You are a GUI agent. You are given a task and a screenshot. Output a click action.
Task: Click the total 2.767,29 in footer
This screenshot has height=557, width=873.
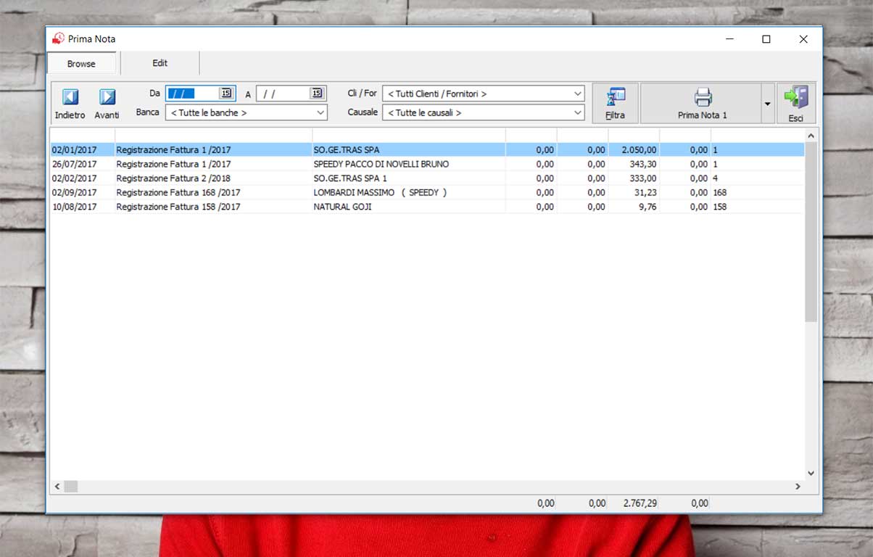coord(640,503)
